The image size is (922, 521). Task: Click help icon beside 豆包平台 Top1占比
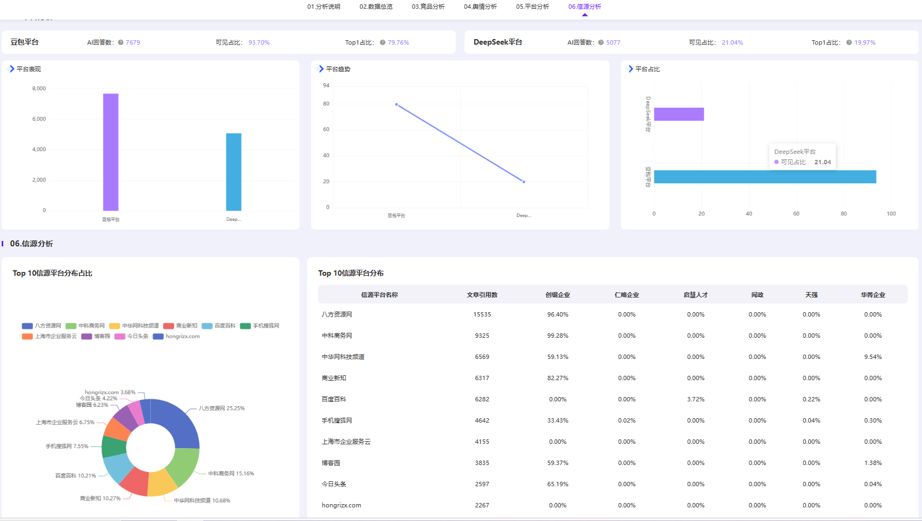pos(382,42)
